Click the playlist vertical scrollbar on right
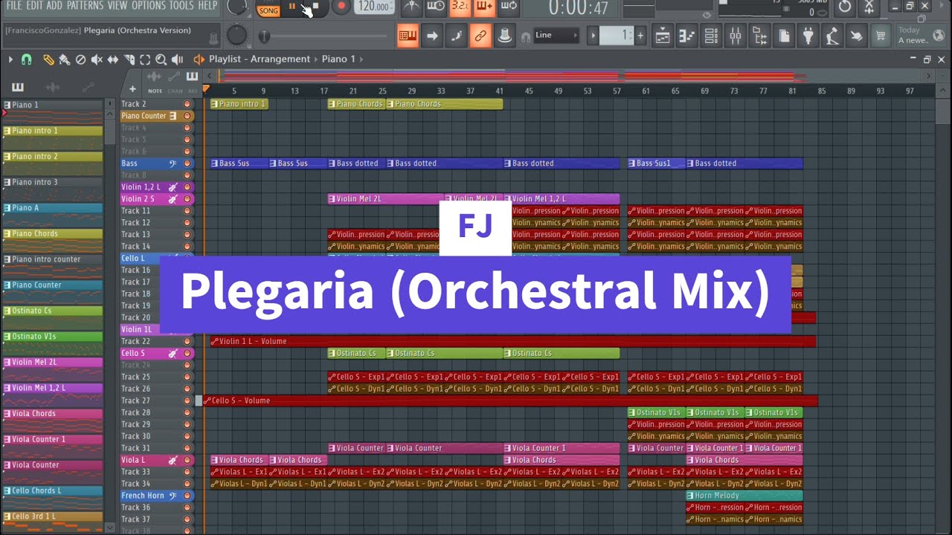952x535 pixels. [942, 111]
